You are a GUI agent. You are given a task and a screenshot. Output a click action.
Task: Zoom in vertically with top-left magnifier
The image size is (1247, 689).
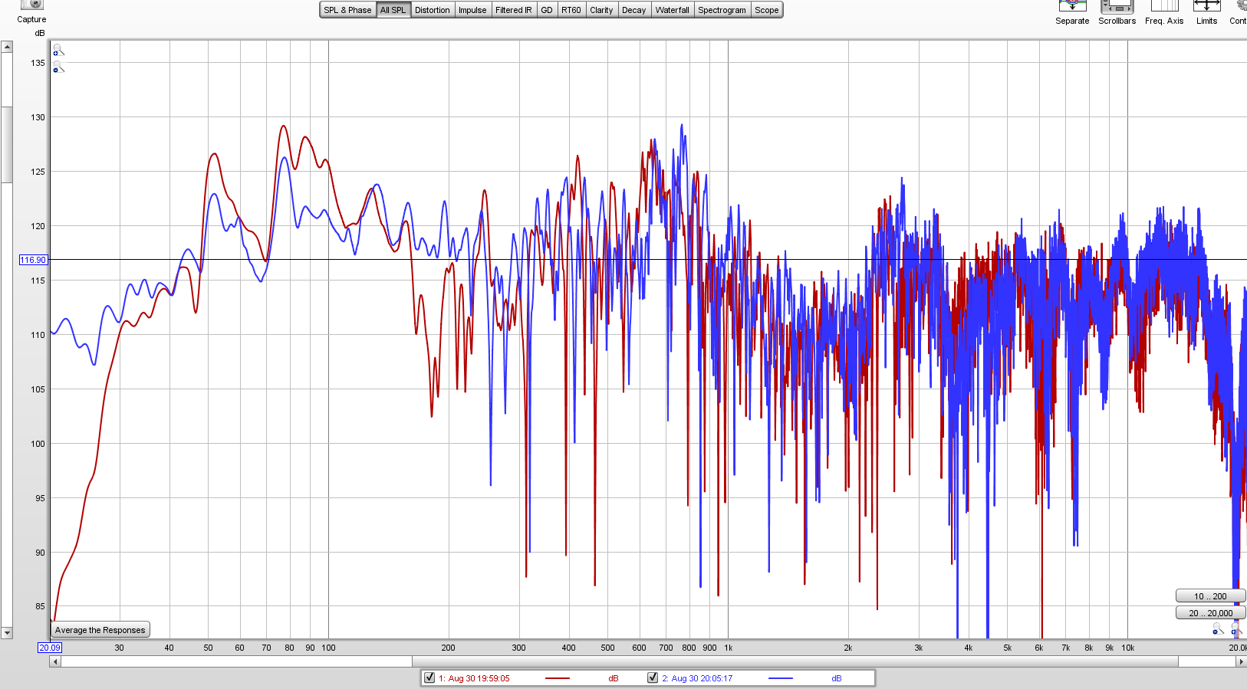tap(58, 51)
